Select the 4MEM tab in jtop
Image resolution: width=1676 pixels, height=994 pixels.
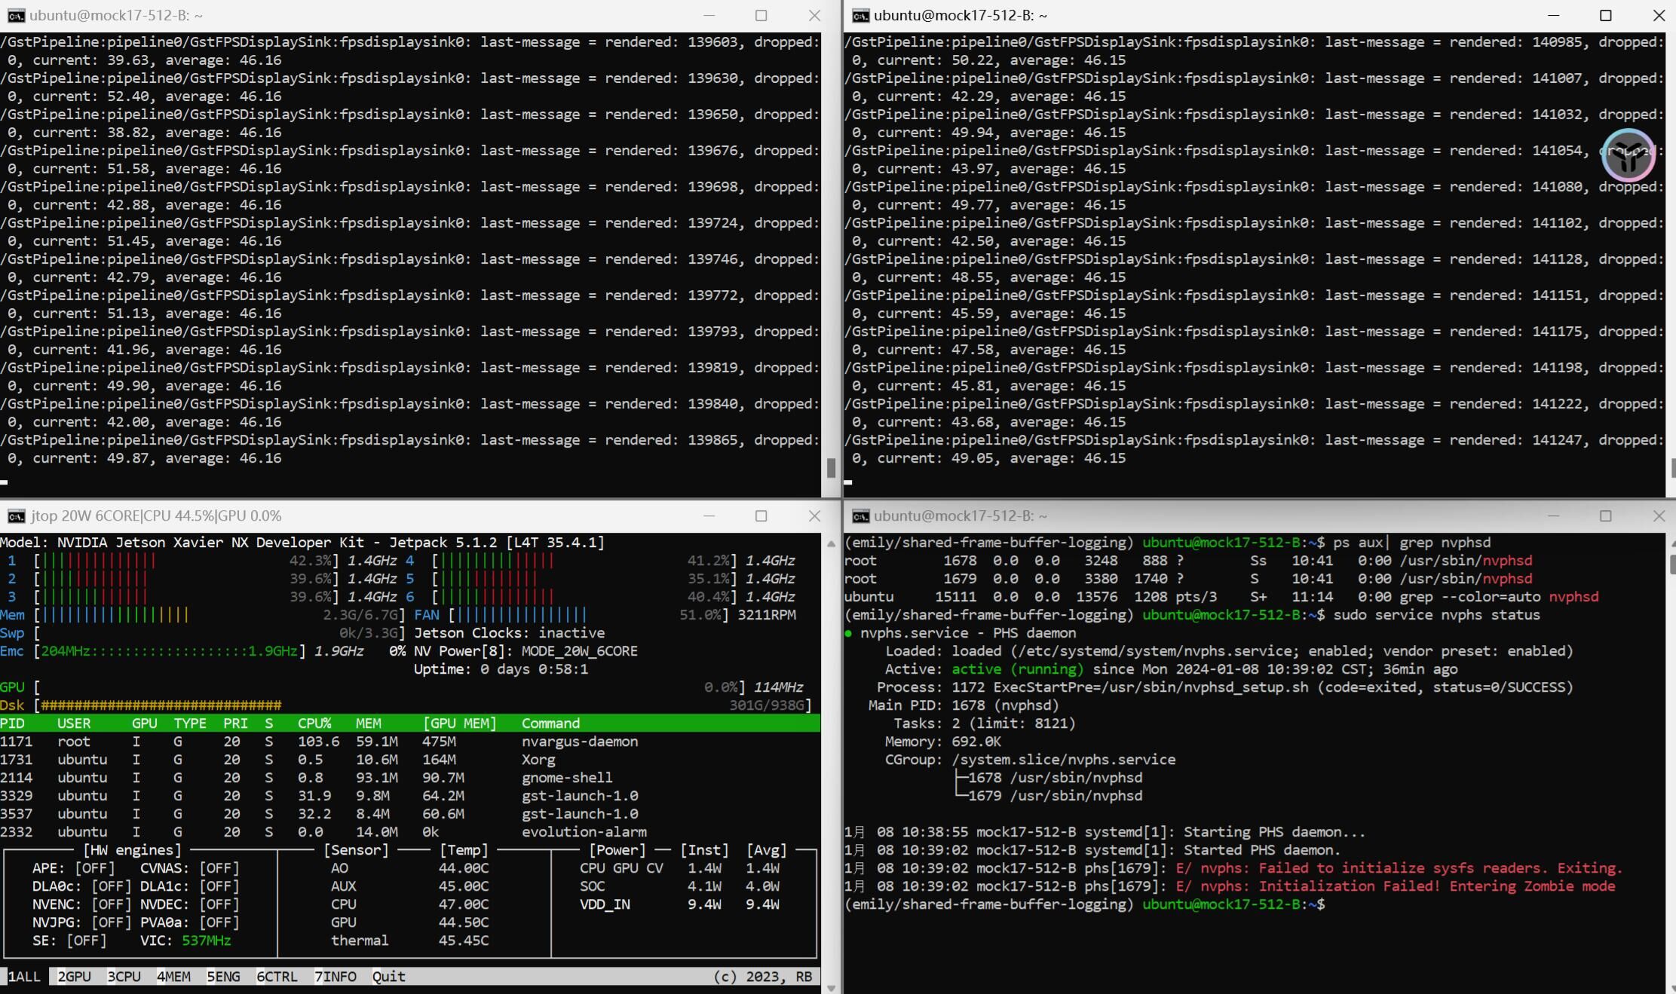point(173,977)
